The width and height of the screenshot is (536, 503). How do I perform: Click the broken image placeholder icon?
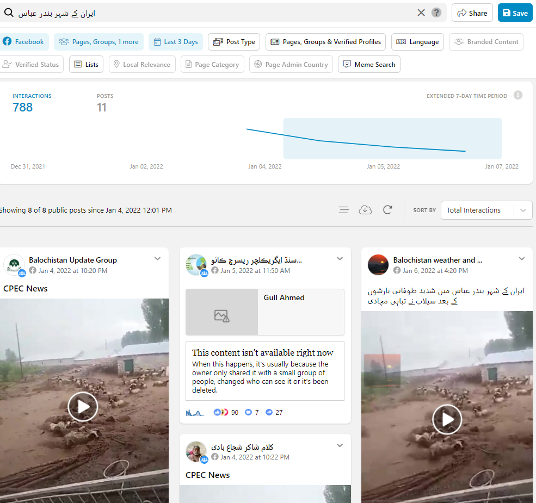(x=222, y=316)
